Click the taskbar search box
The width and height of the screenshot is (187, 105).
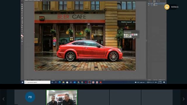pos(37,82)
